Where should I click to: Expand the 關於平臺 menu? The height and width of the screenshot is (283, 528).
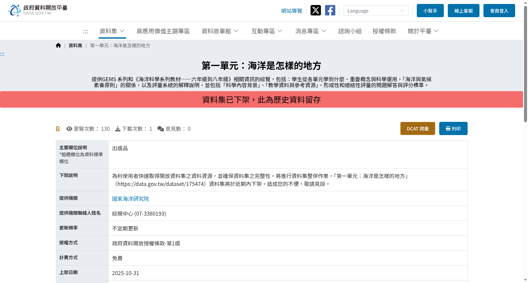(x=423, y=31)
